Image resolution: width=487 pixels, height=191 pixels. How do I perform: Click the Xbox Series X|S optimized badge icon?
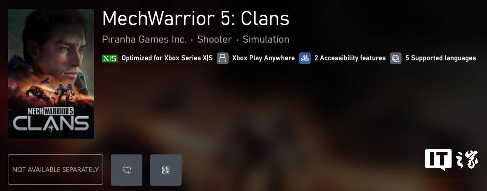[x=110, y=58]
